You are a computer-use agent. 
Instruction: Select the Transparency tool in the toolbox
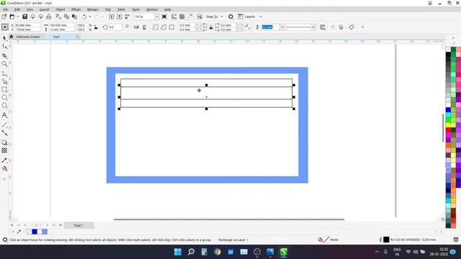pyautogui.click(x=4, y=150)
